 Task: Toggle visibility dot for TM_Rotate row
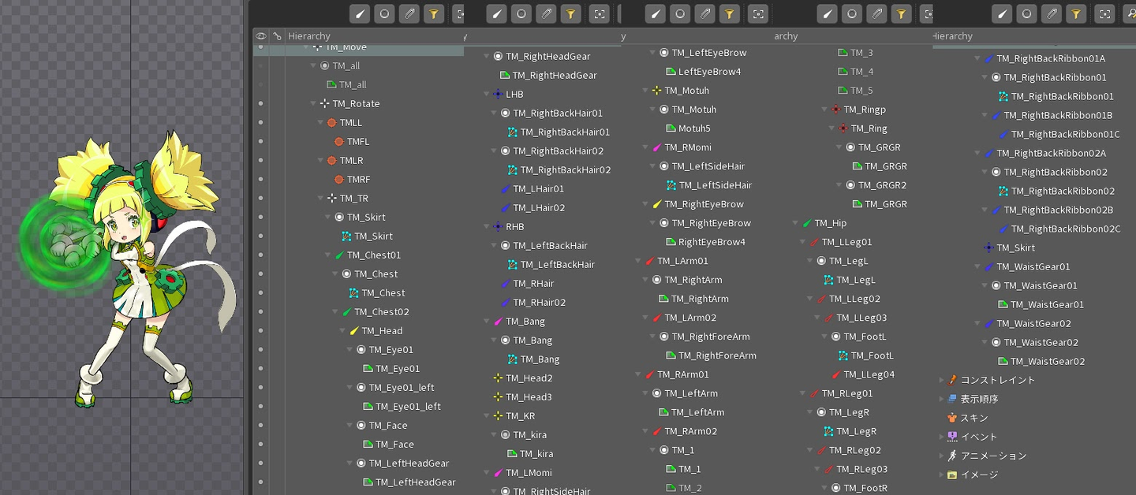click(x=260, y=104)
